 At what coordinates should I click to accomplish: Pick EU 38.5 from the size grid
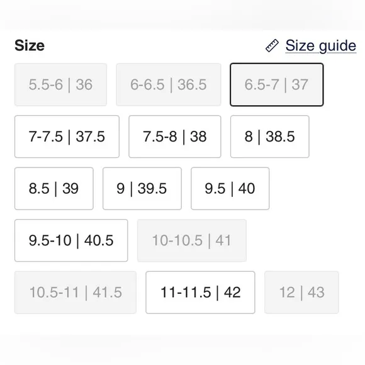click(x=269, y=137)
